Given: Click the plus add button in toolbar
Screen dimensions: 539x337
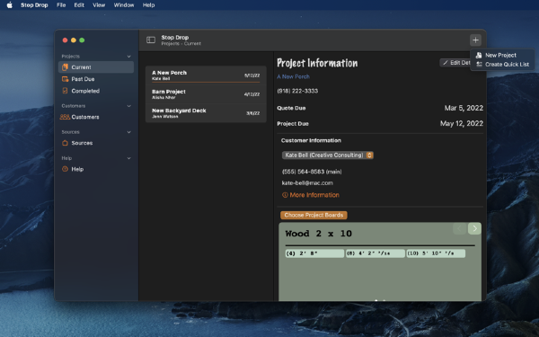Looking at the screenshot, I should (475, 40).
